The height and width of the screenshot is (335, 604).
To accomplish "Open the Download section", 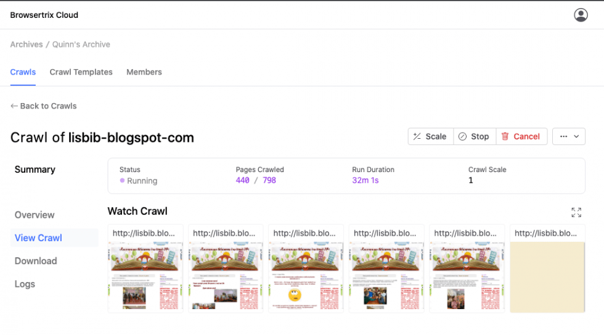I will 36,261.
